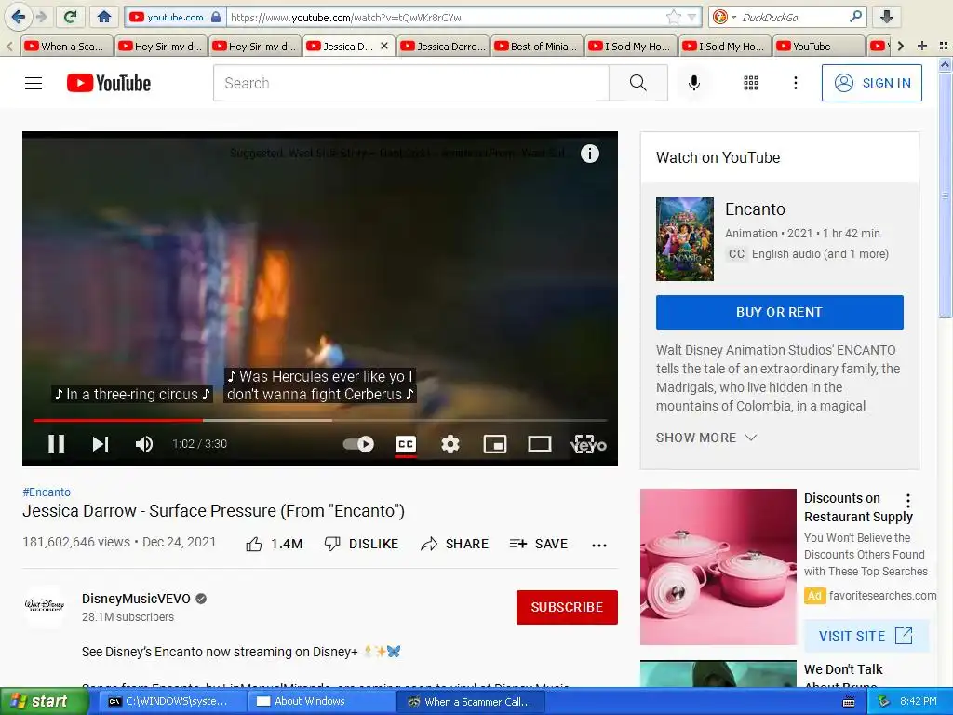Open the video info card icon
The height and width of the screenshot is (715, 953).
coord(589,154)
